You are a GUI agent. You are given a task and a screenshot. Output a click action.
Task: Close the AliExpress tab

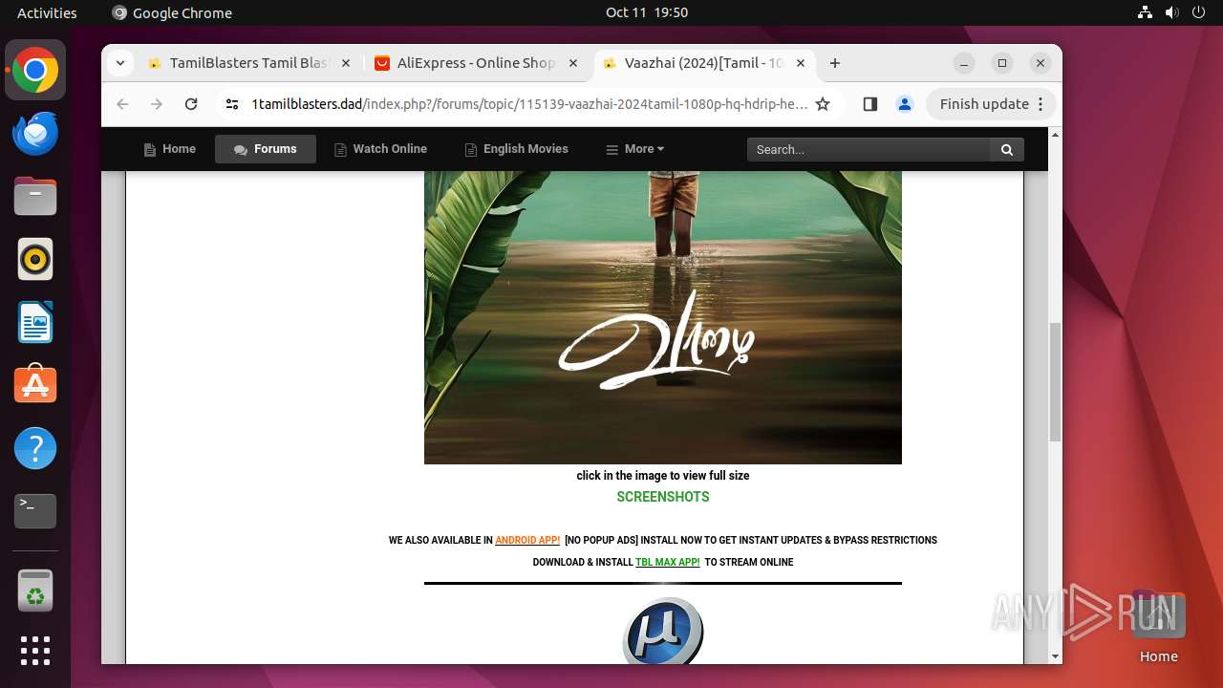[x=573, y=63]
